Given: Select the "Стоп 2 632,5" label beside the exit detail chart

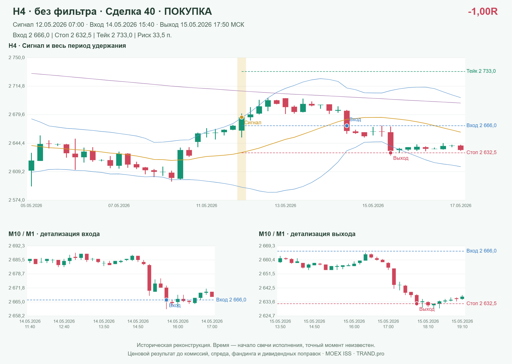Looking at the screenshot, I should point(482,303).
